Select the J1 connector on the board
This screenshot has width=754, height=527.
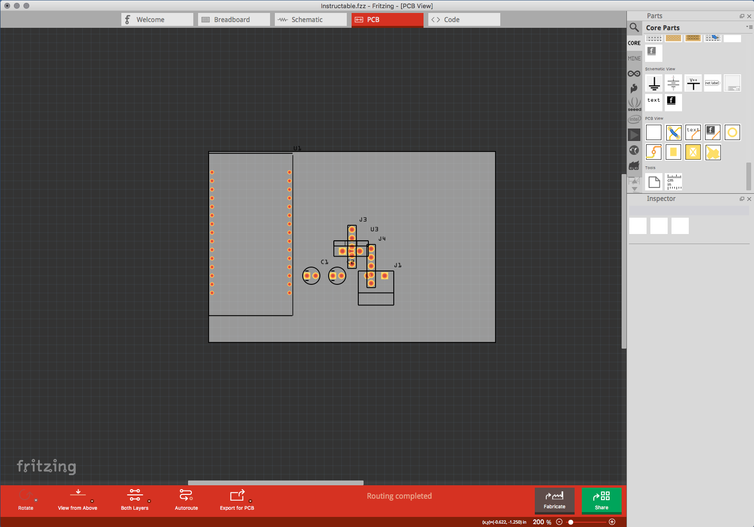point(376,288)
